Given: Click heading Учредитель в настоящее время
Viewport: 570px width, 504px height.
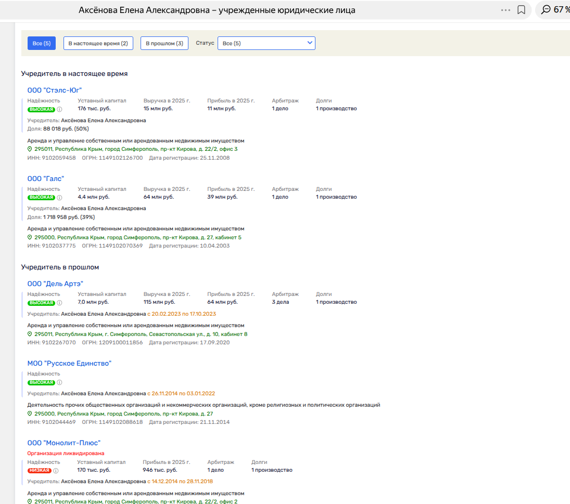Looking at the screenshot, I should 74,74.
